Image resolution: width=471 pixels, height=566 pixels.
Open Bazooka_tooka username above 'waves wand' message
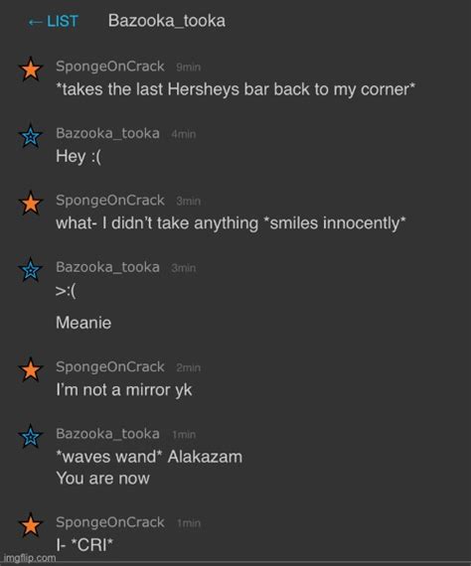pos(107,434)
